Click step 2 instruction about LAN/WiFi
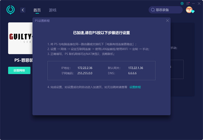 (98, 49)
